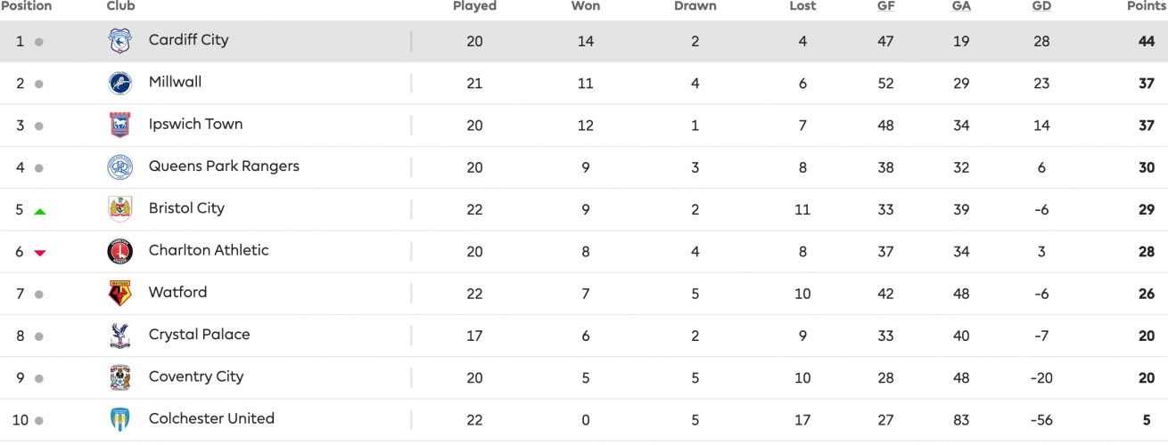Click the GD column header
The width and height of the screenshot is (1168, 445).
[1041, 6]
